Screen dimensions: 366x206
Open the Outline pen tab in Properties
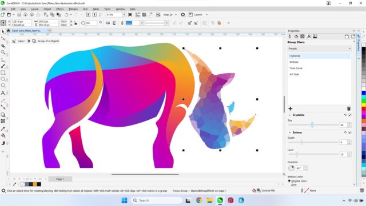[x=290, y=37]
